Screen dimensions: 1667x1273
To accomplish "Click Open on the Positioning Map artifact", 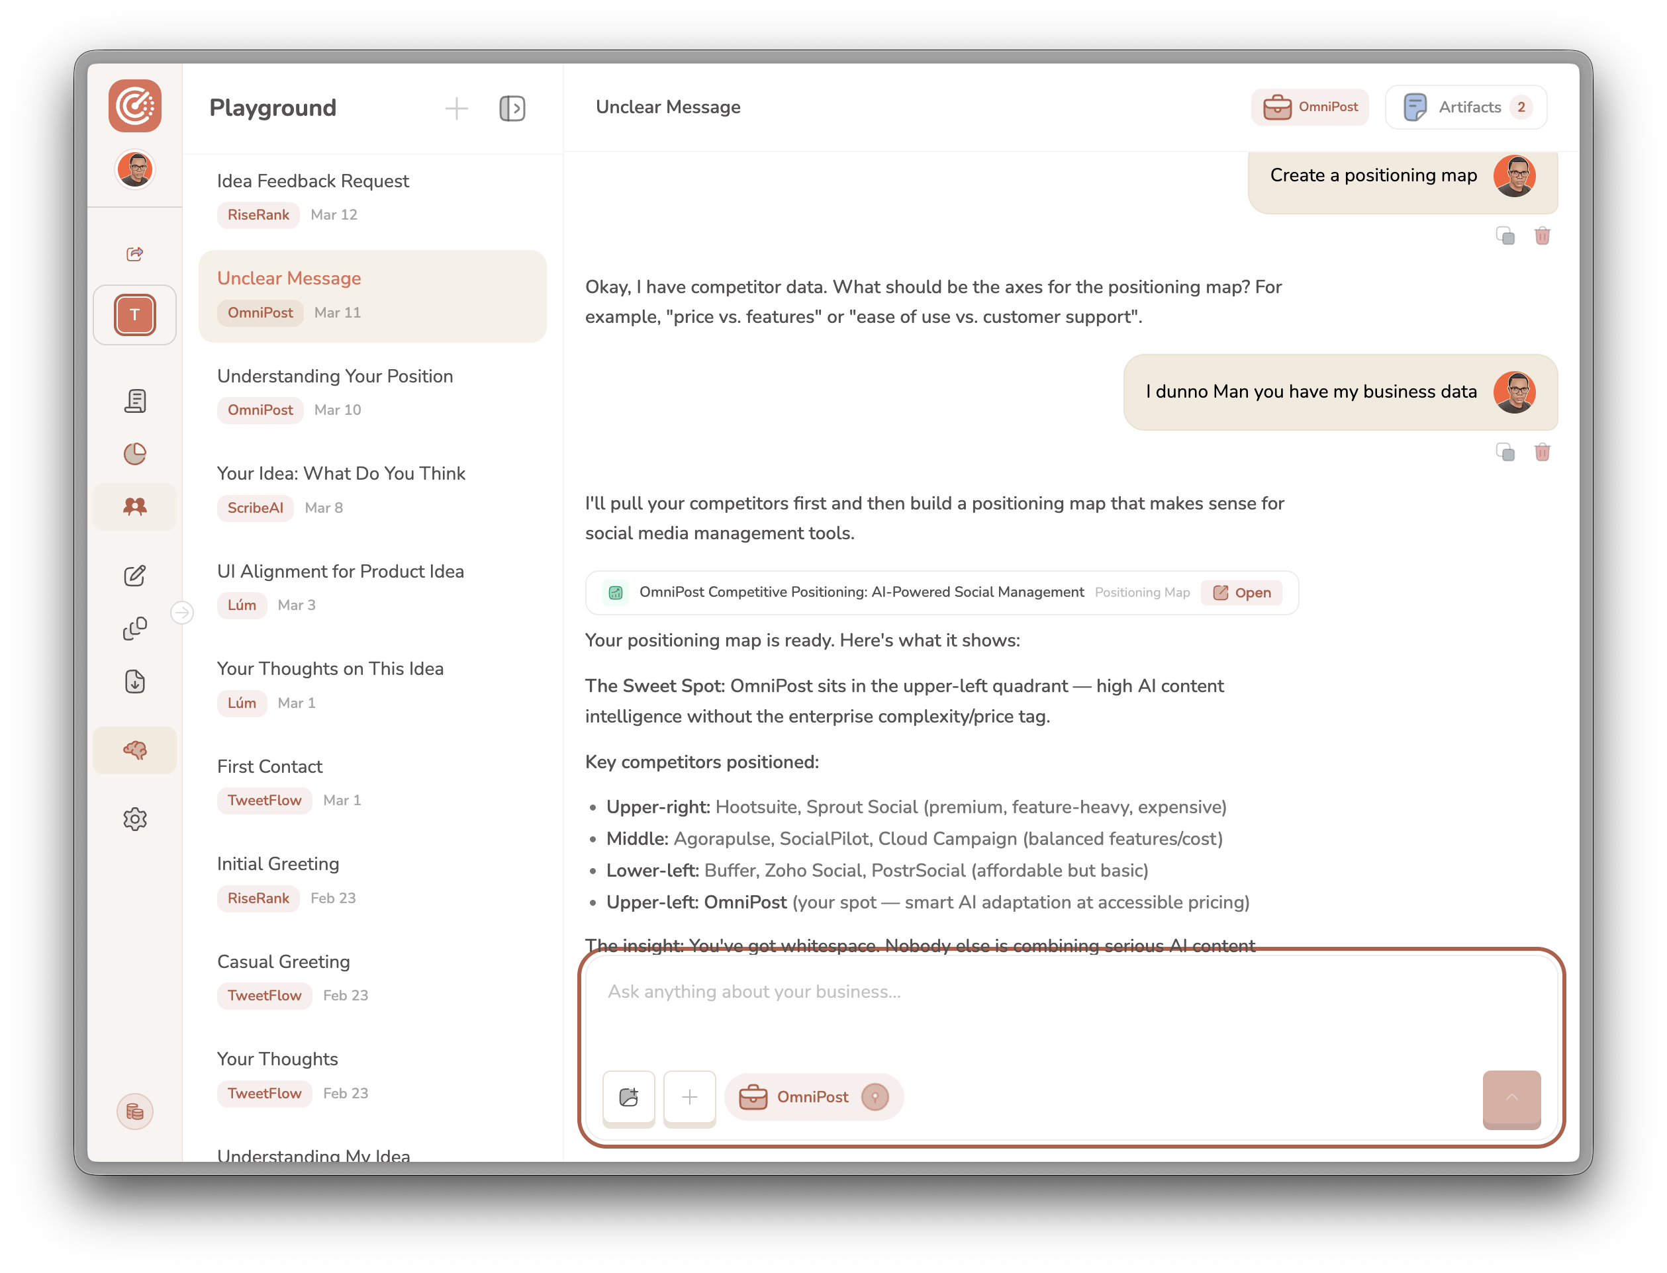I will (x=1242, y=593).
